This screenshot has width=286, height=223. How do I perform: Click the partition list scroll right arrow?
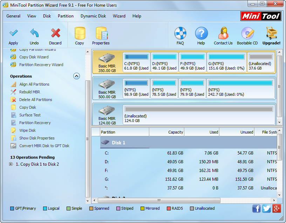pyautogui.click(x=274, y=200)
